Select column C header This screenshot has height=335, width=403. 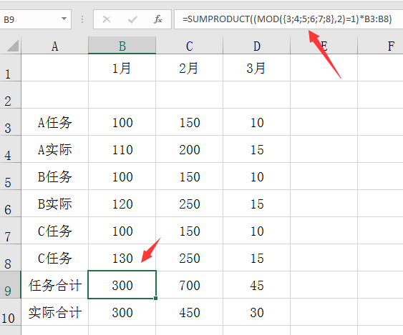coord(190,46)
